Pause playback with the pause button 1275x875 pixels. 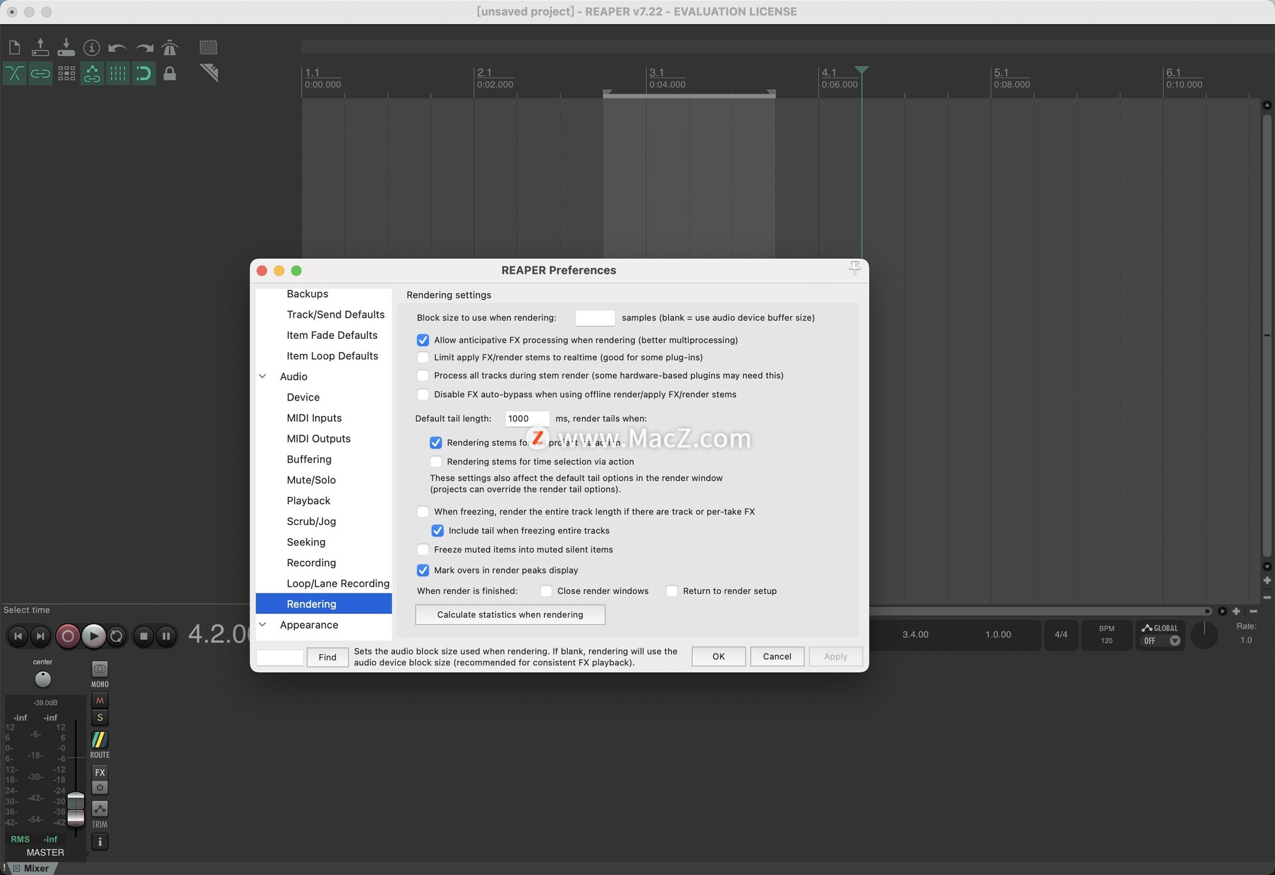[x=166, y=636]
